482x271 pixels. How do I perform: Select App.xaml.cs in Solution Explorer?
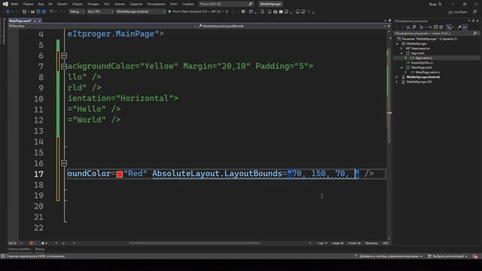pyautogui.click(x=423, y=58)
